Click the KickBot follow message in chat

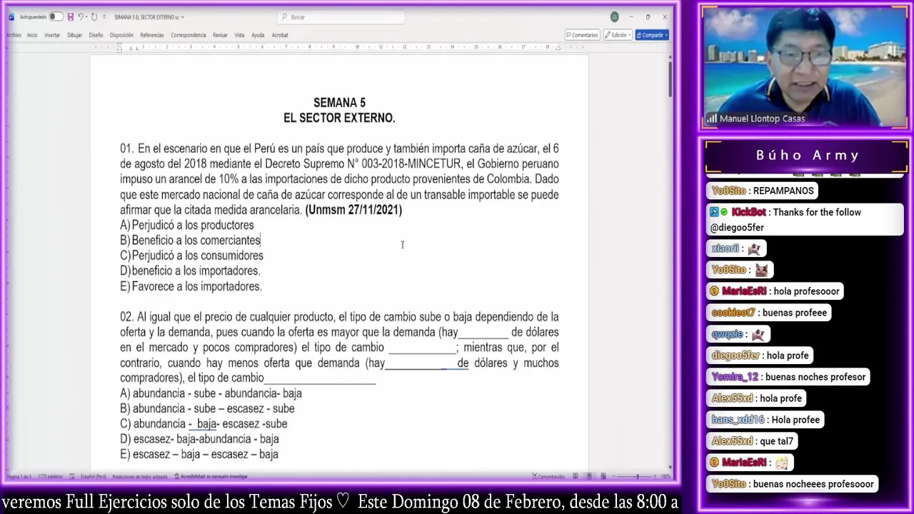pos(805,220)
